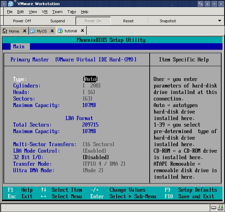
Task: Click the F1 Help legend entry
Action: tap(20, 190)
